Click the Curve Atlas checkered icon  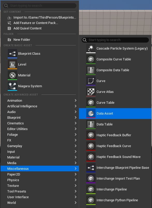(91, 92)
